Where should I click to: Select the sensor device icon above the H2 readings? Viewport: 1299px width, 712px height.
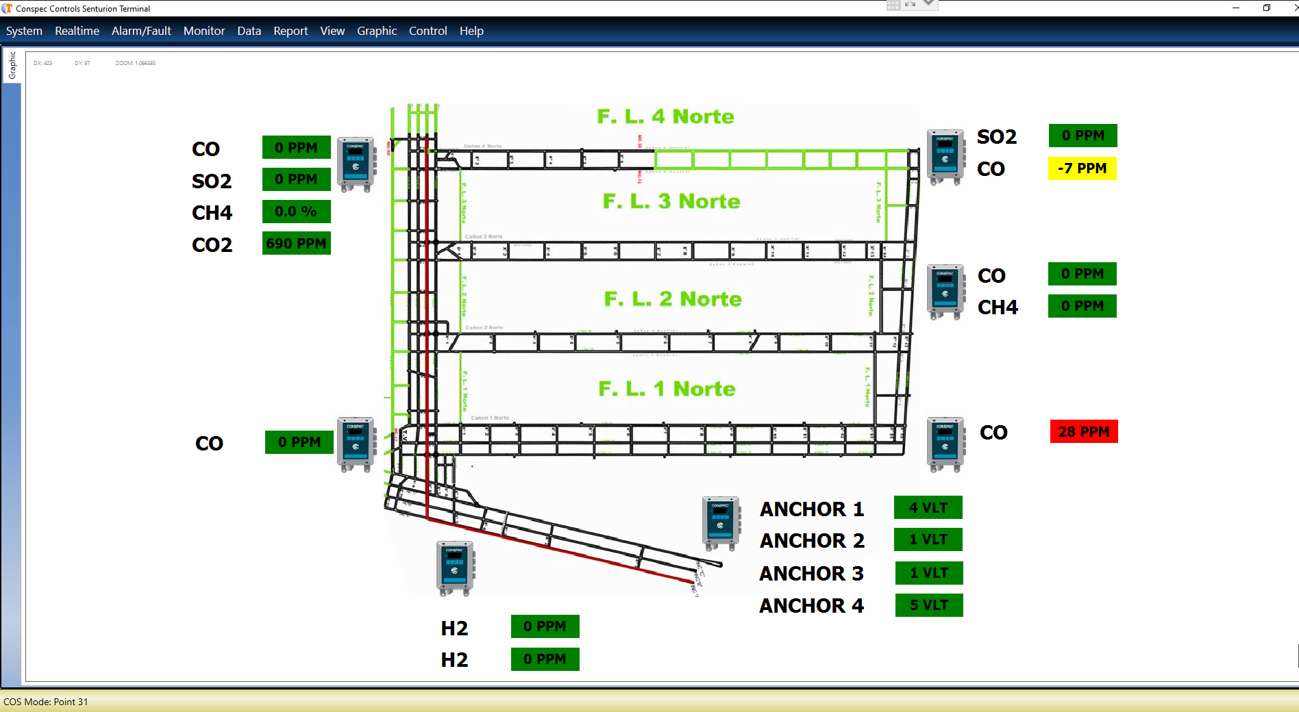[455, 568]
